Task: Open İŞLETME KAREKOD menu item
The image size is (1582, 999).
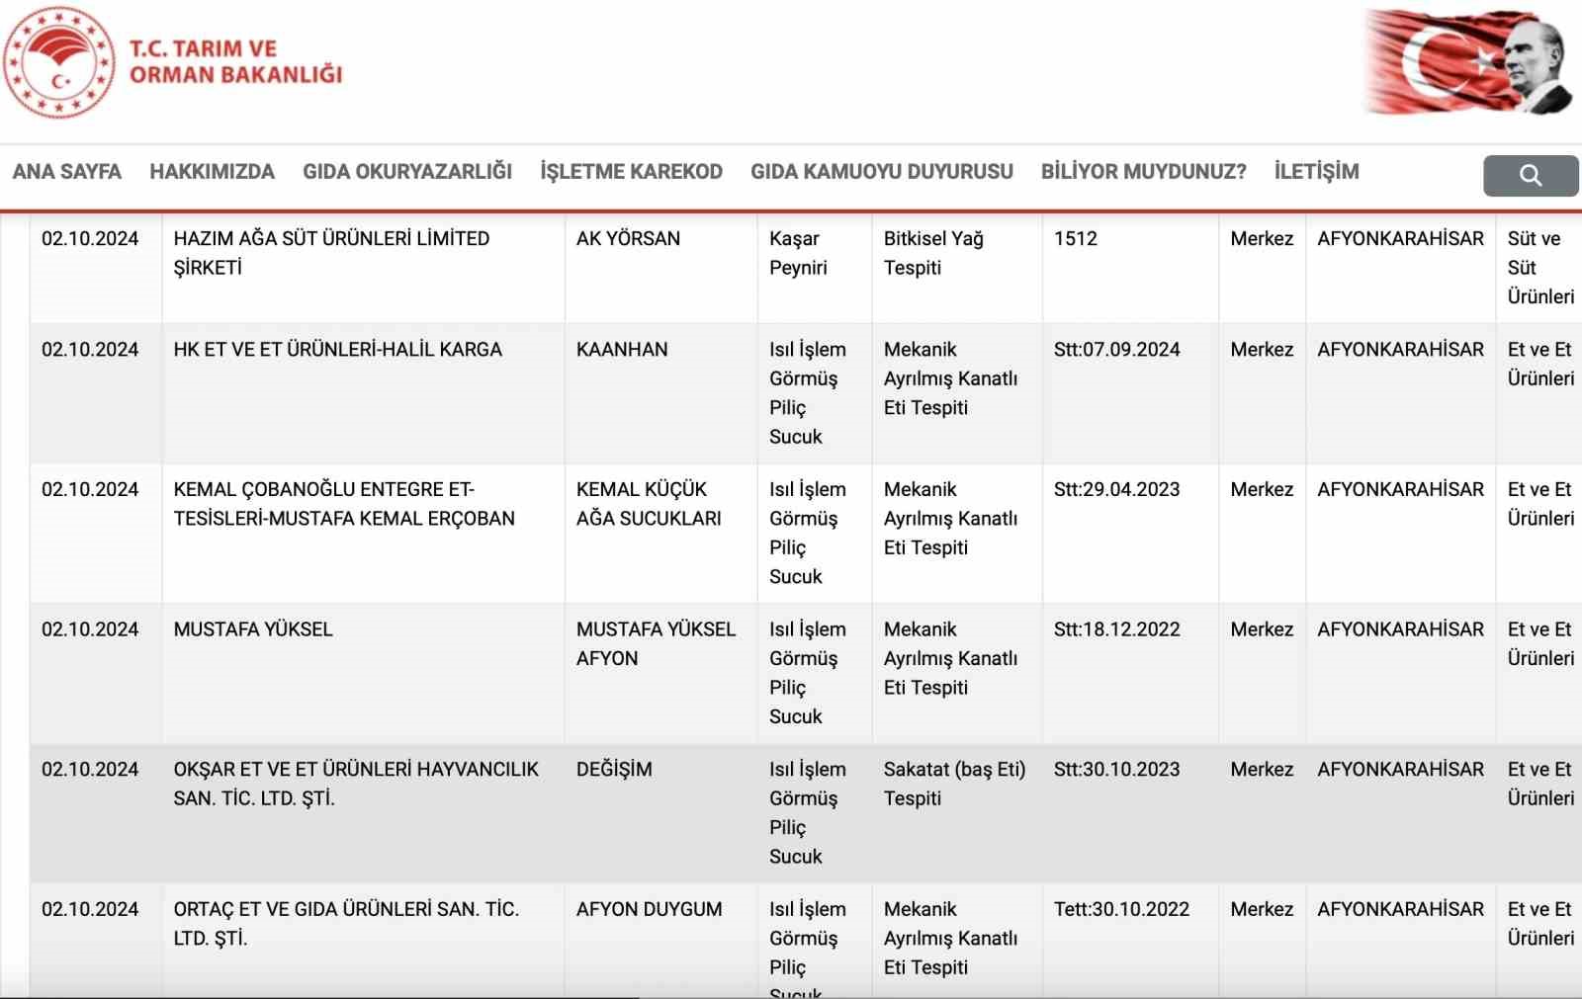Action: (631, 172)
